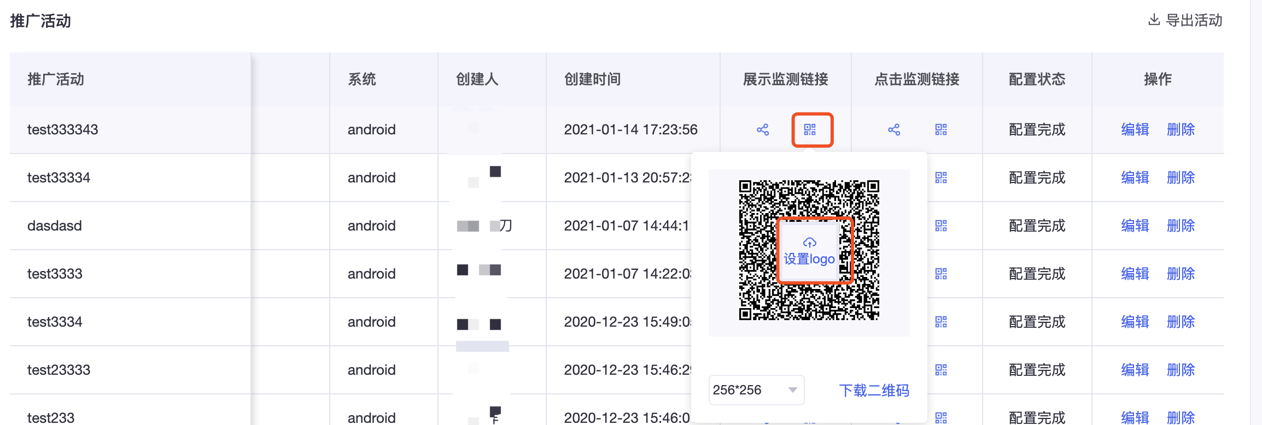Click 编辑 for dasdasd
Image resolution: width=1262 pixels, height=425 pixels.
(x=1135, y=226)
